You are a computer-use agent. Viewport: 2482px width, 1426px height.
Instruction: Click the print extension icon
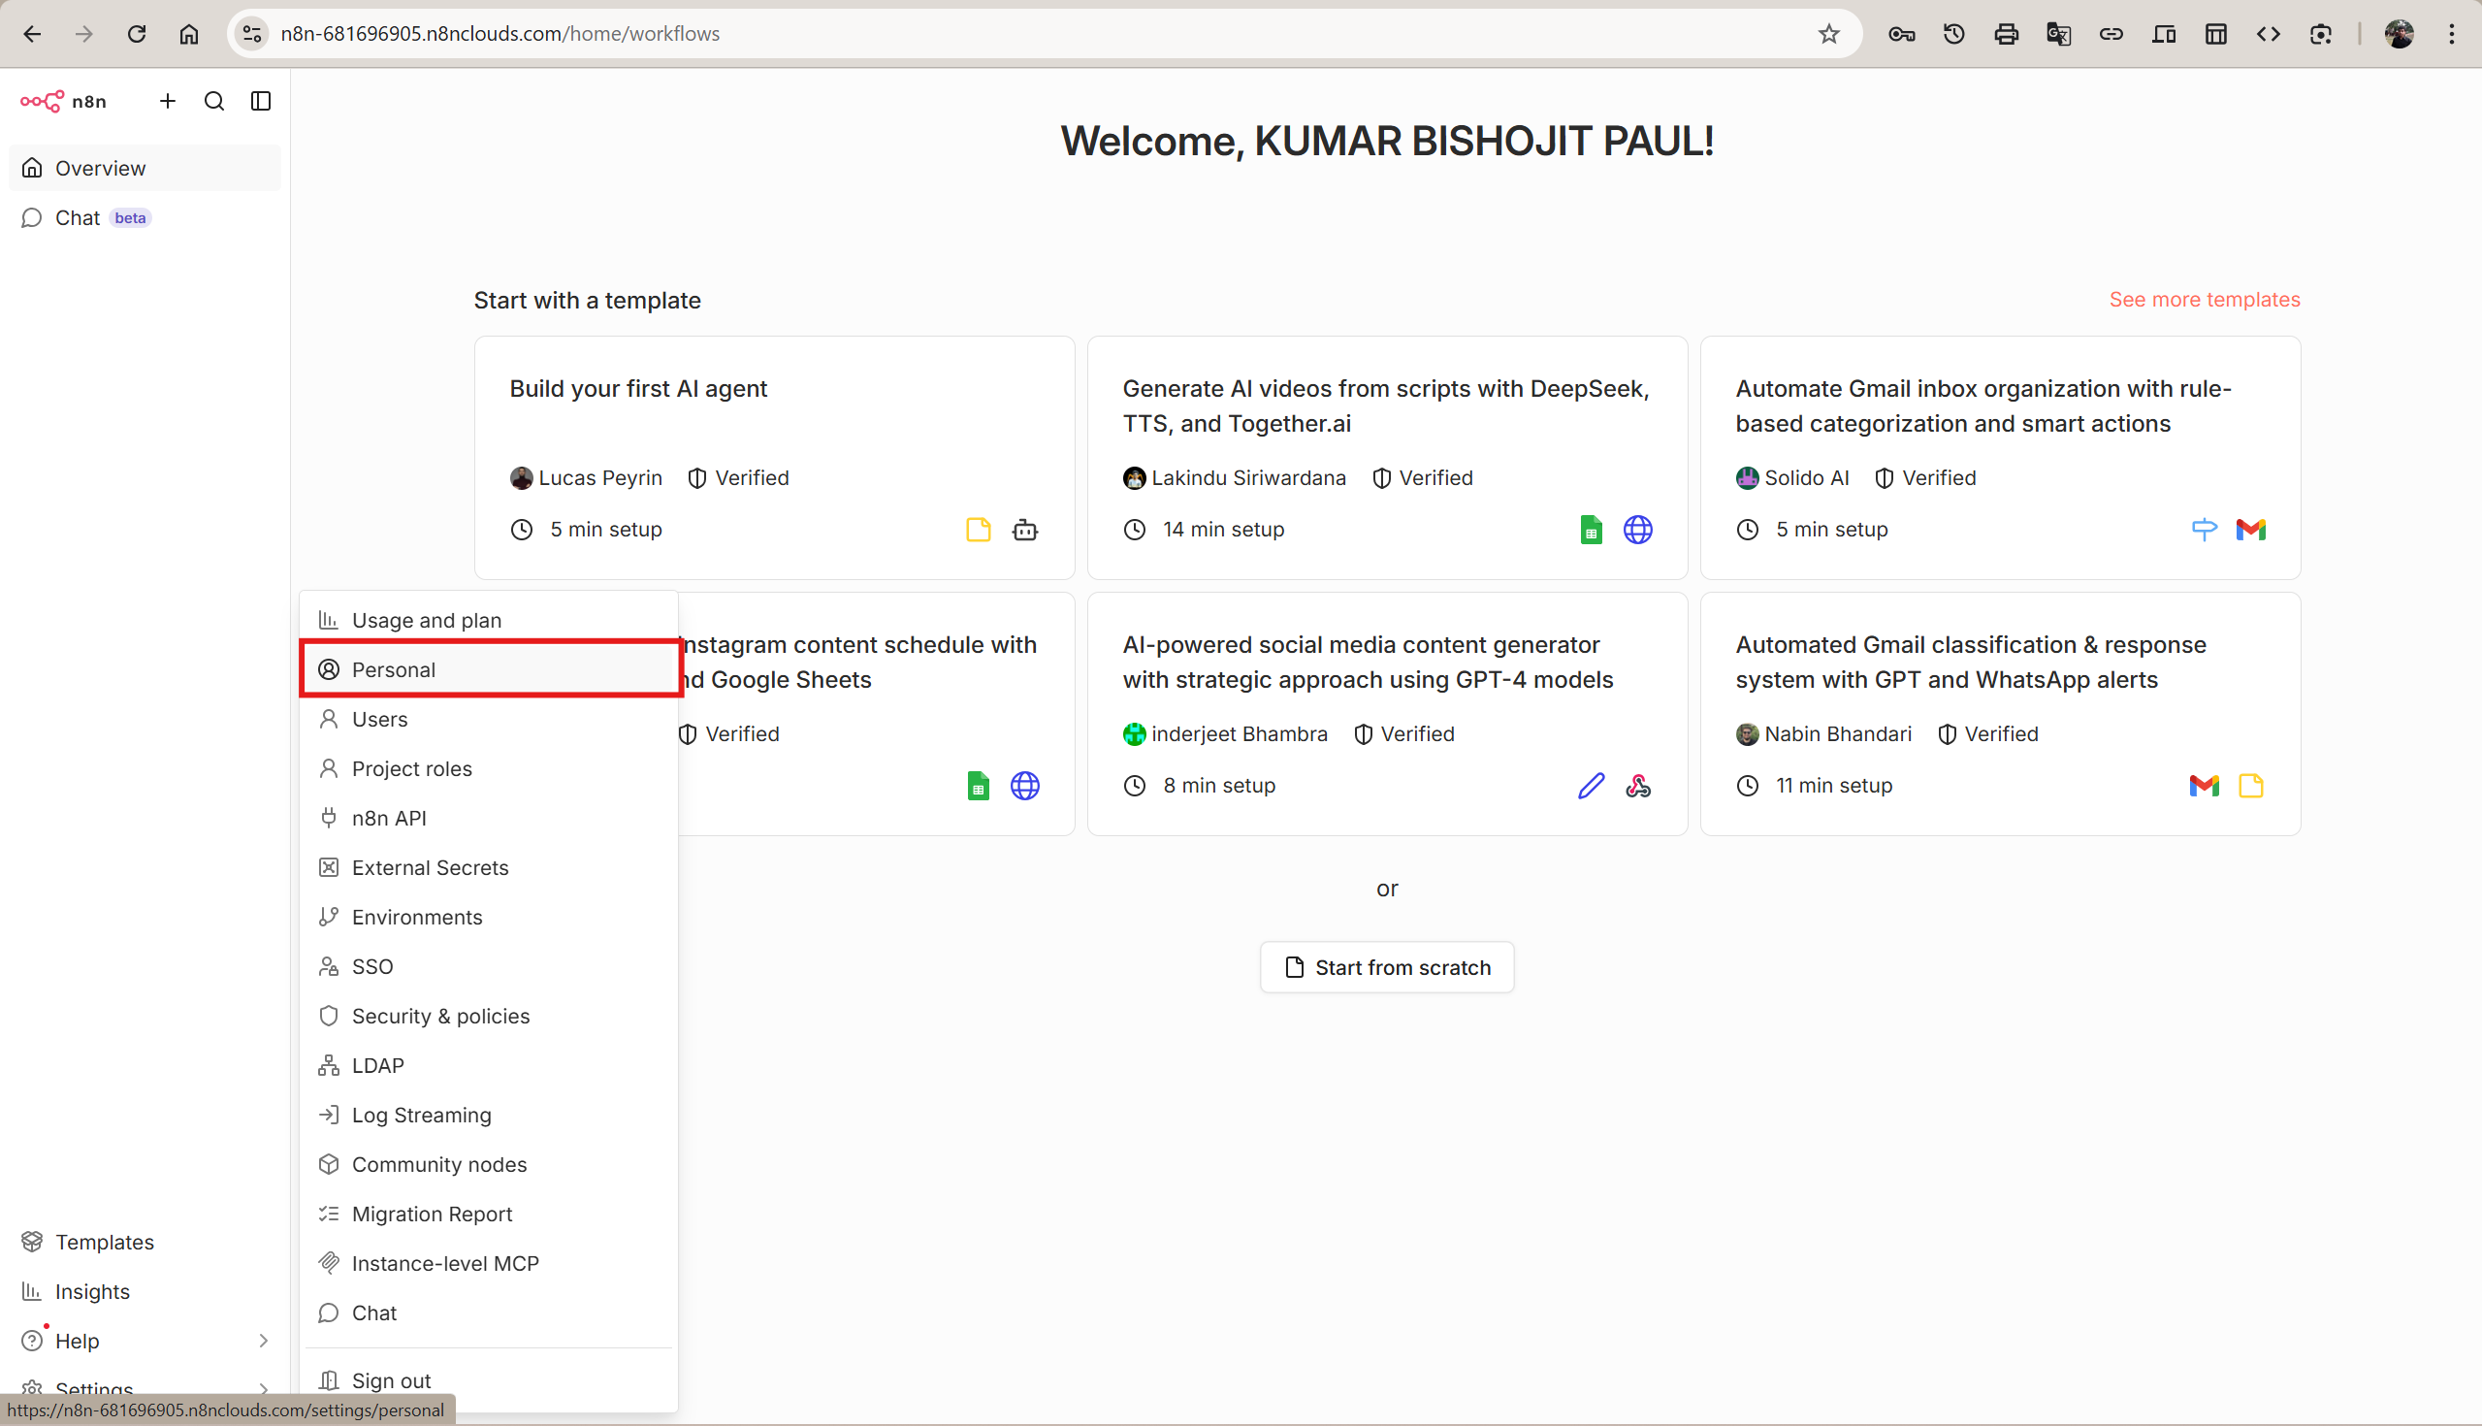tap(2006, 34)
